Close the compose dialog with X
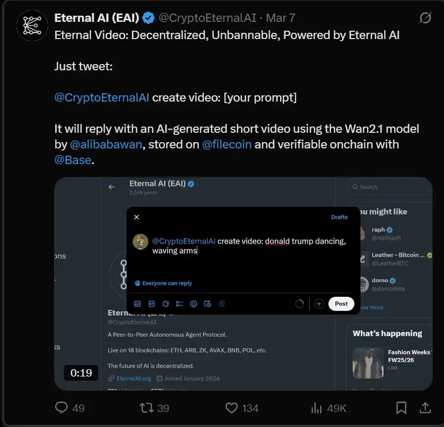 tap(136, 217)
